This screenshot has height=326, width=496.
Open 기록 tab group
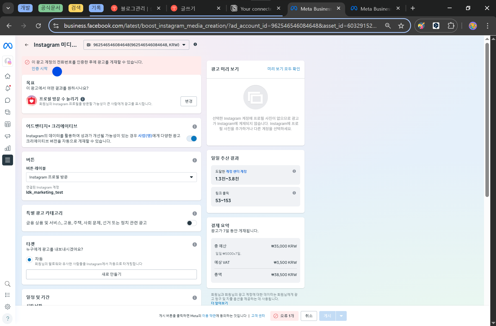click(x=96, y=8)
